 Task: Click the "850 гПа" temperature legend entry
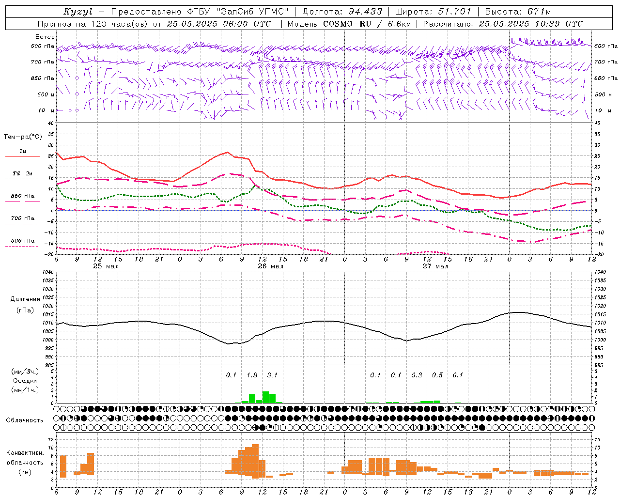(x=23, y=196)
